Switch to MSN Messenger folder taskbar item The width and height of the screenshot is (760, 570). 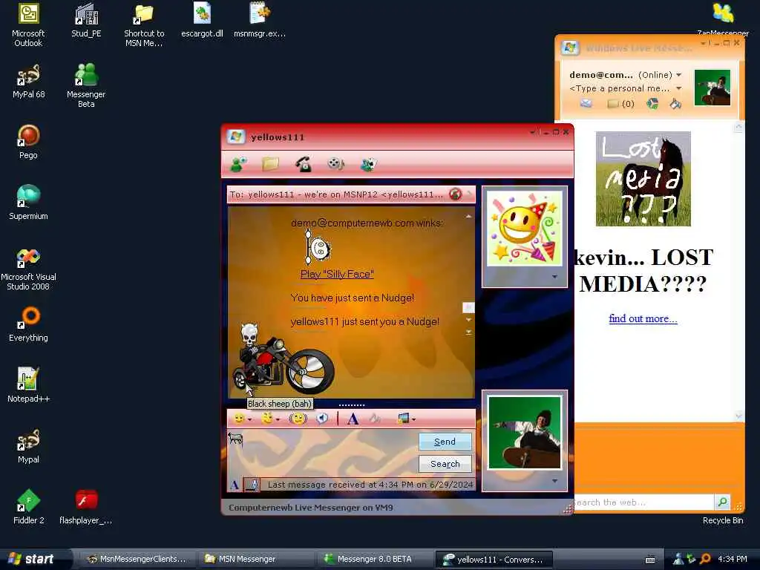(254, 559)
